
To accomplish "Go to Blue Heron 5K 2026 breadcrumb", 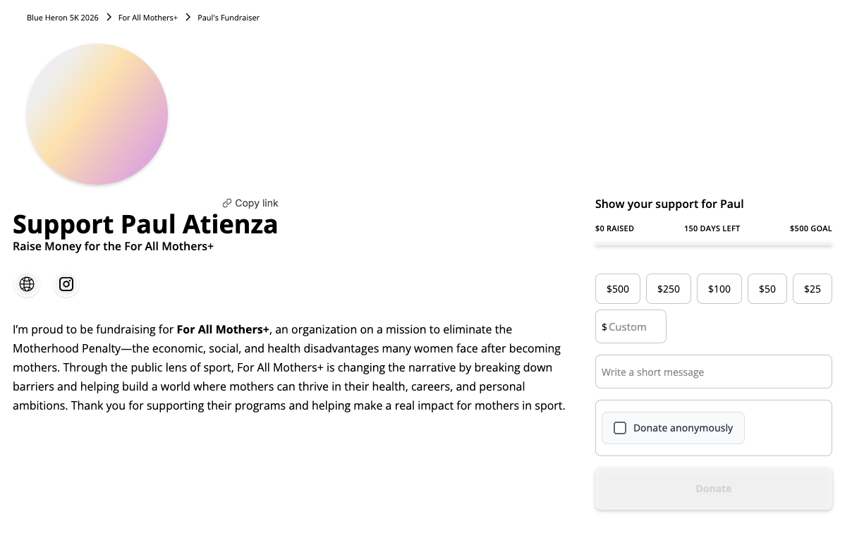I will tap(63, 18).
